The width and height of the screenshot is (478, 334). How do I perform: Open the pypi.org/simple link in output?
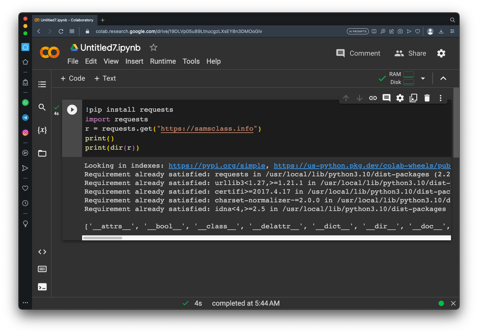click(x=217, y=166)
